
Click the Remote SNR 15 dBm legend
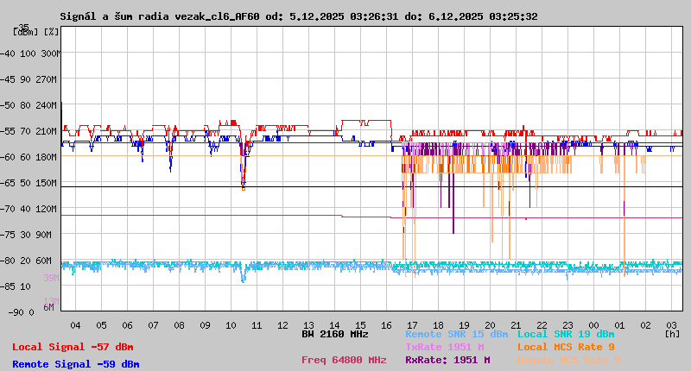(457, 334)
